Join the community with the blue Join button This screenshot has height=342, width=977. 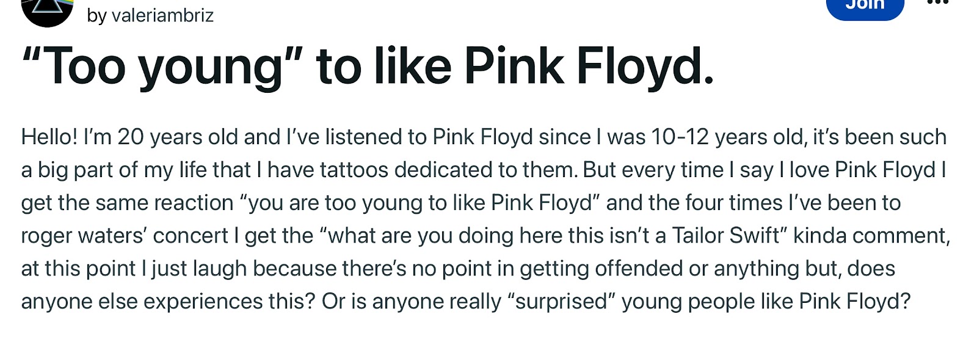[x=865, y=6]
